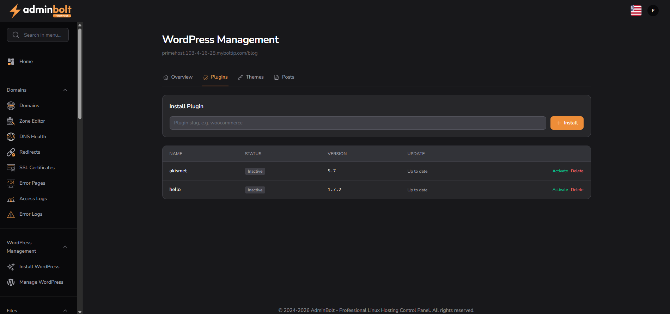
Task: Open the Themes tab
Action: 251,77
